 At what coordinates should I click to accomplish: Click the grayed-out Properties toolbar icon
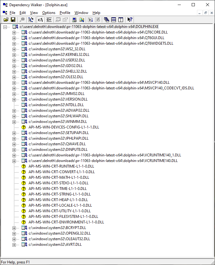tap(65, 20)
